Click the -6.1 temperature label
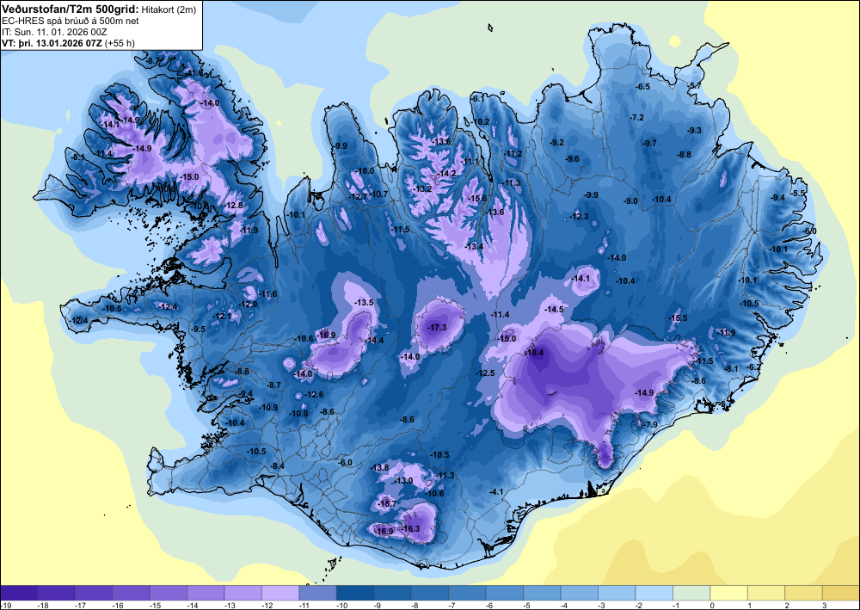 pyautogui.click(x=477, y=99)
